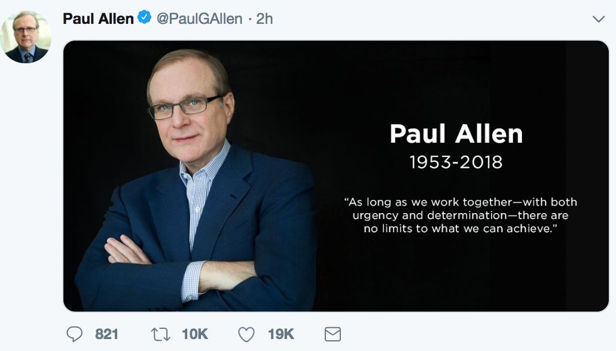Open Paul Allen's profile avatar
This screenshot has width=616, height=351.
point(26,37)
